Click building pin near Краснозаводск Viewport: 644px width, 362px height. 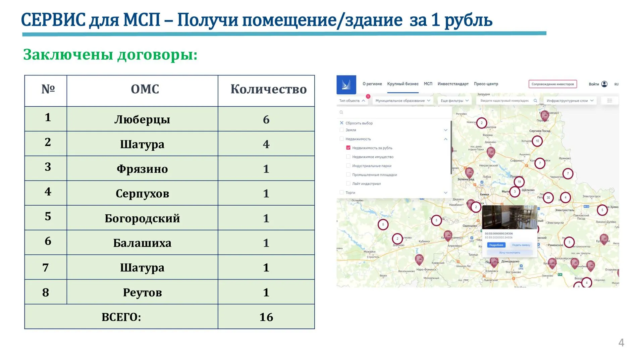coord(545,116)
